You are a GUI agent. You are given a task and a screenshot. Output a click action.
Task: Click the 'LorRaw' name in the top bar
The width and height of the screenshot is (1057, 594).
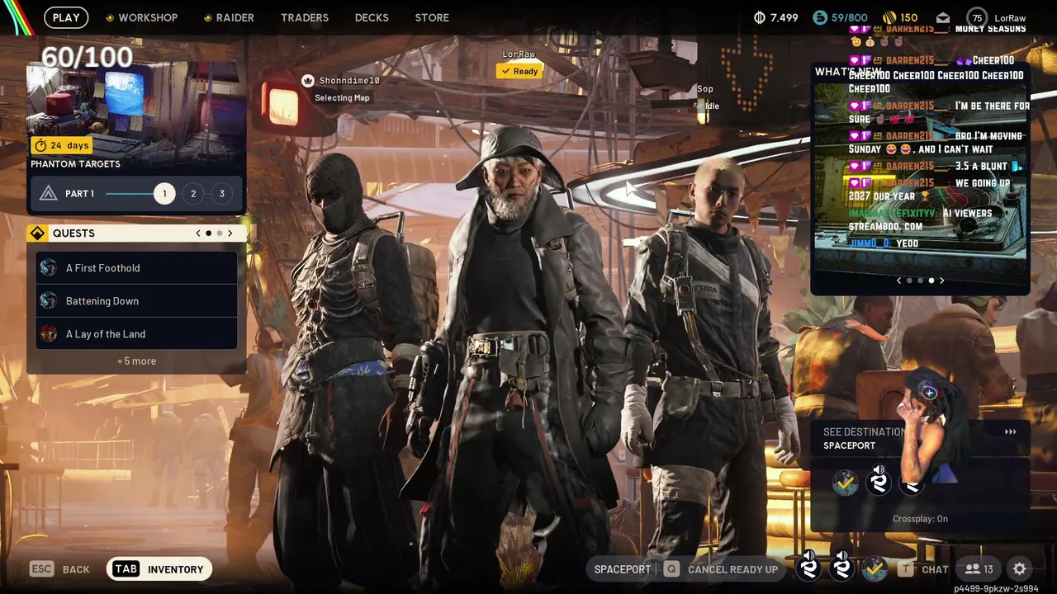pyautogui.click(x=1011, y=17)
